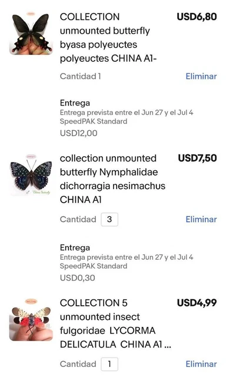Viewport: 226px width, 377px height.
Task: Open the fulgoridae LYCORMA DELICATULA listing title
Action: tap(115, 323)
